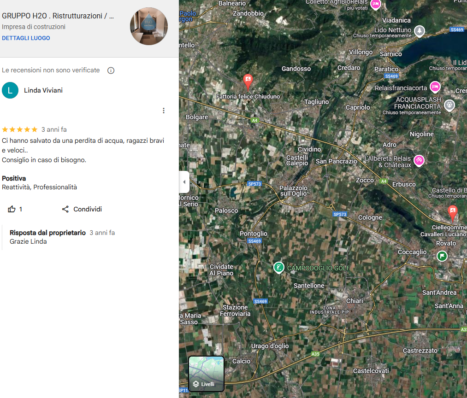Click the SS469 road shield below Pontoglio
Viewport: 467px width, 398px height.
tap(254, 241)
